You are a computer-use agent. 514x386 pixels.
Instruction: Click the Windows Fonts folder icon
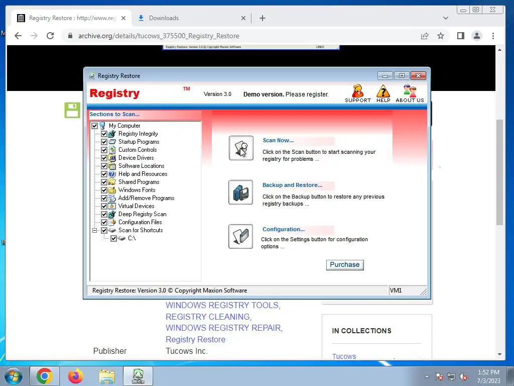[112, 190]
